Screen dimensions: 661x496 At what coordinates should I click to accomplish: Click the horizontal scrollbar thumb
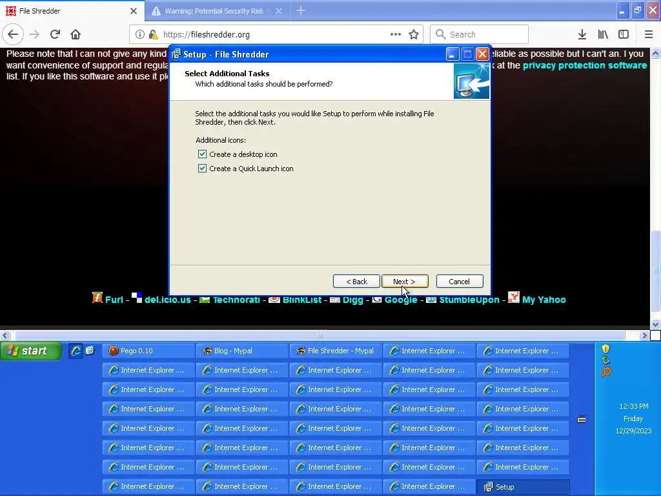point(320,336)
